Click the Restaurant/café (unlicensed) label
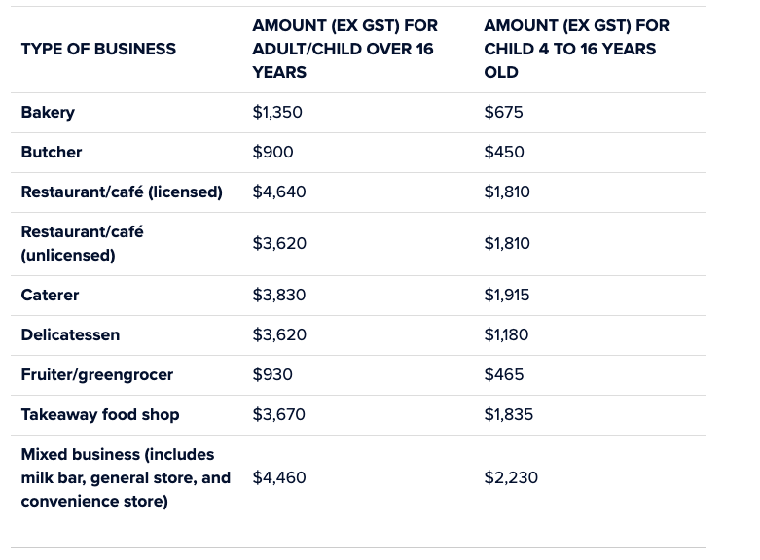The height and width of the screenshot is (560, 760). coord(82,243)
